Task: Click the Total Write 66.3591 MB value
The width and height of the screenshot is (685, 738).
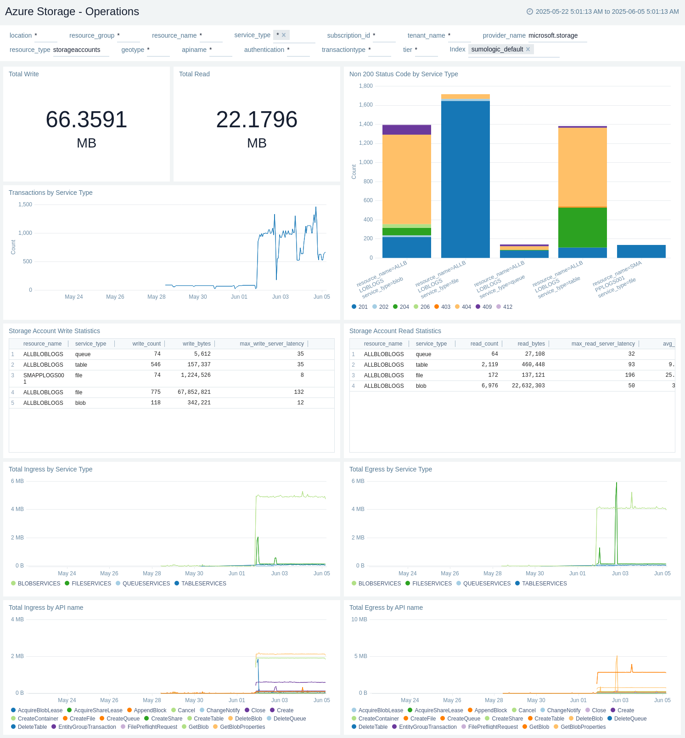Action: click(x=86, y=129)
